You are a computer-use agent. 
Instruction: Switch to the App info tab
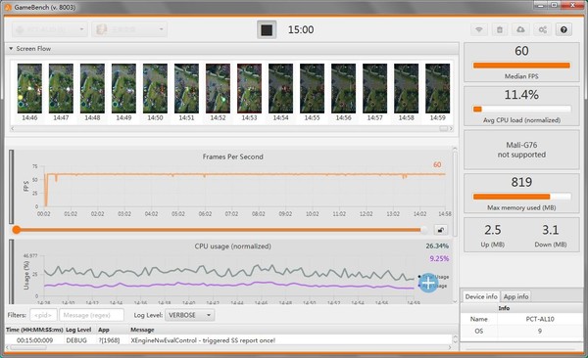pyautogui.click(x=516, y=296)
